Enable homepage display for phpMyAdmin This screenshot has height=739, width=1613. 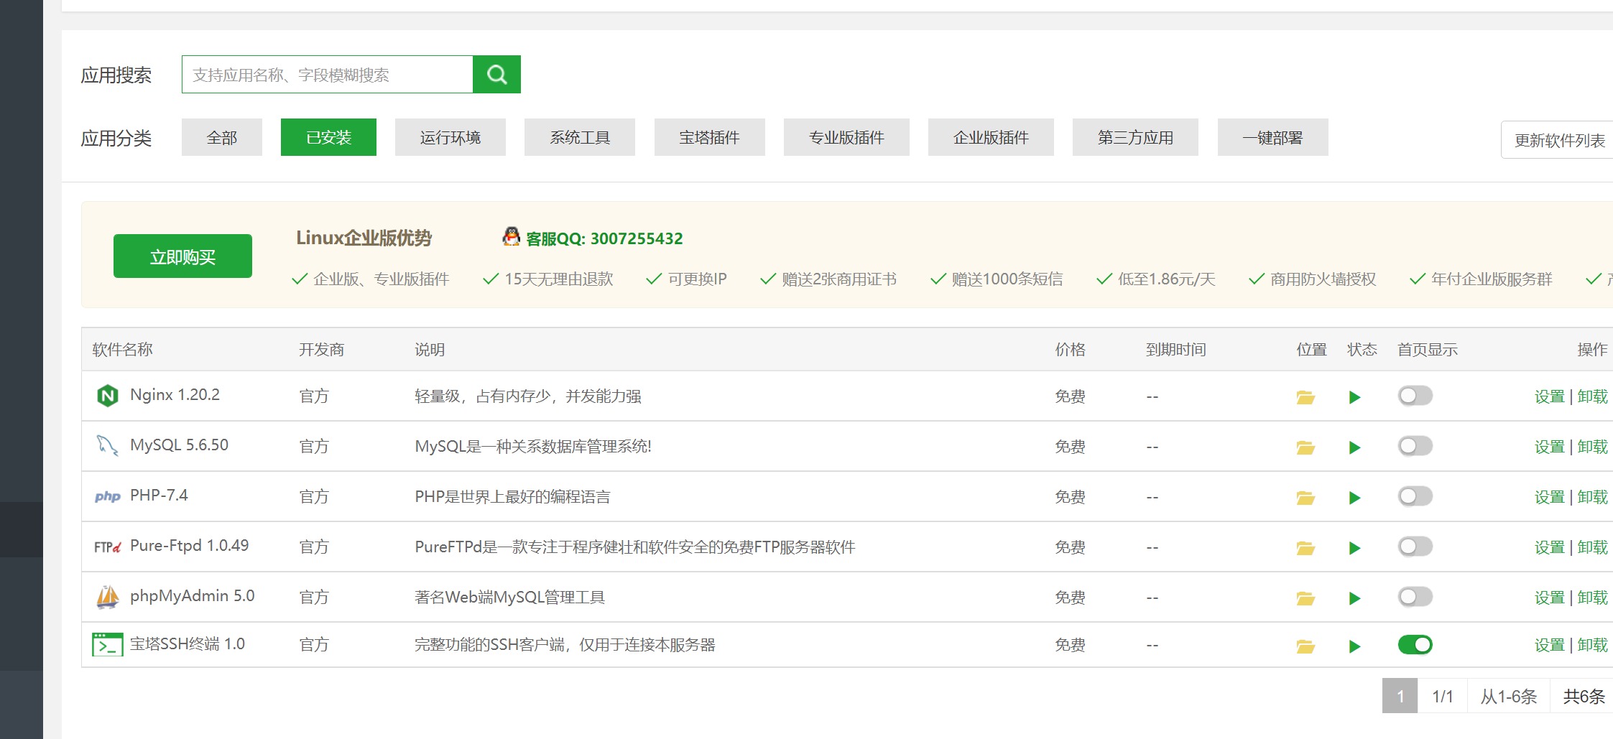(x=1415, y=597)
